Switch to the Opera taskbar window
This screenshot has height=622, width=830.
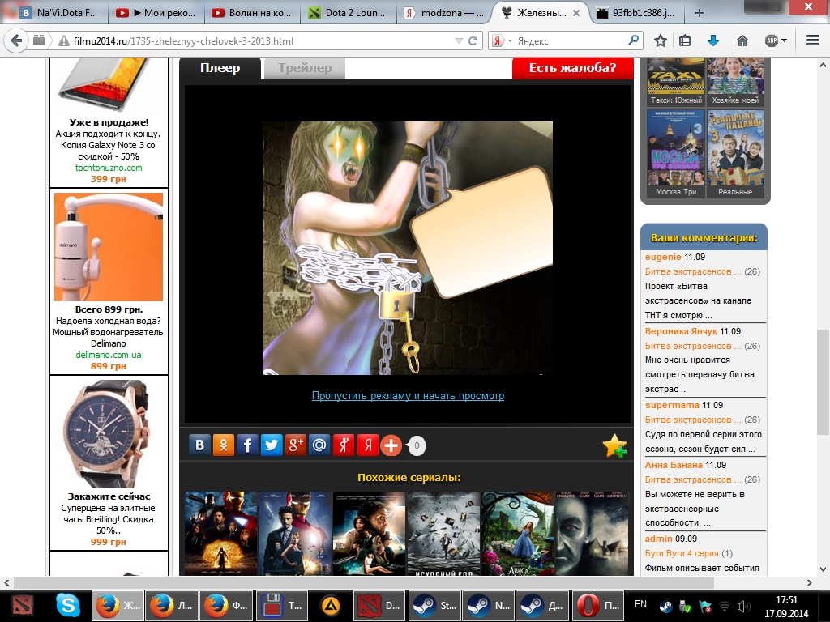pos(597,605)
